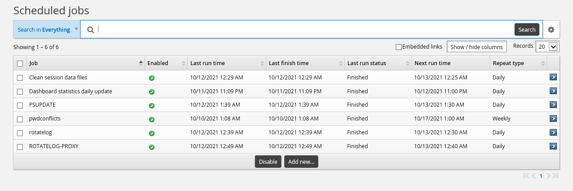The height and width of the screenshot is (191, 573).
Task: Open the Show / hide columns menu
Action: click(x=476, y=47)
